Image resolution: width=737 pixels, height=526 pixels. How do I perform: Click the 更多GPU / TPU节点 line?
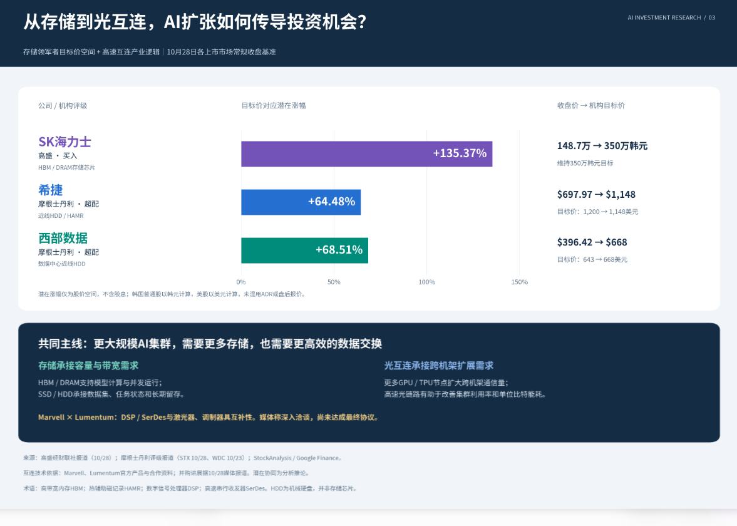tap(446, 383)
